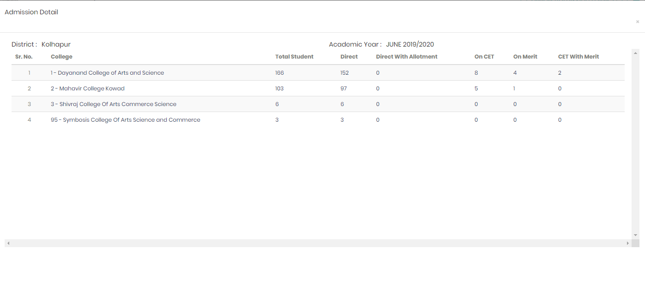Click total student count 166
Image resolution: width=645 pixels, height=308 pixels.
tap(280, 73)
